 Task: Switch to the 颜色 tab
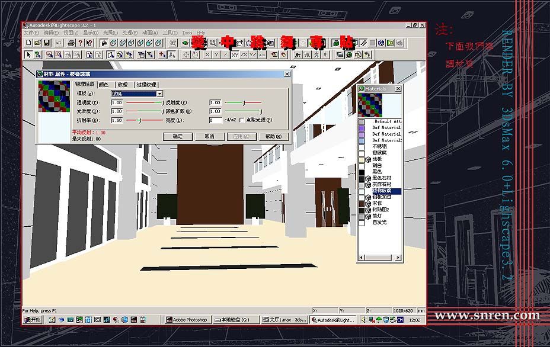[104, 85]
